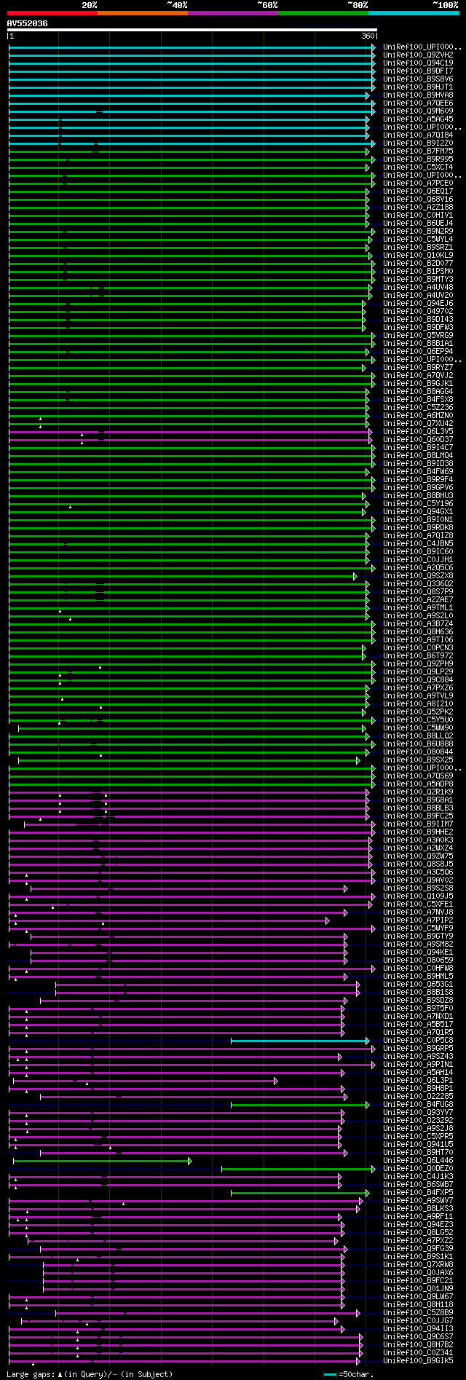Select label UniRef100_Q9SZX8
This screenshot has width=466, height=1380.
tap(418, 575)
